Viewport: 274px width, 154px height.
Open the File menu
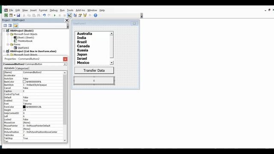click(11, 10)
